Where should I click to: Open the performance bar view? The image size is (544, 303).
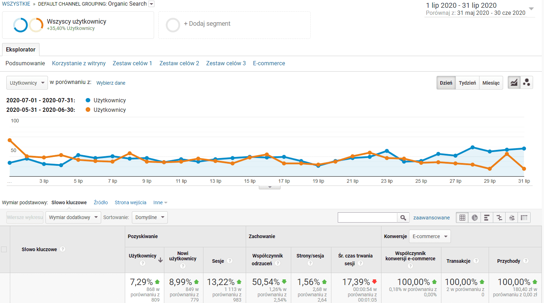tap(487, 217)
